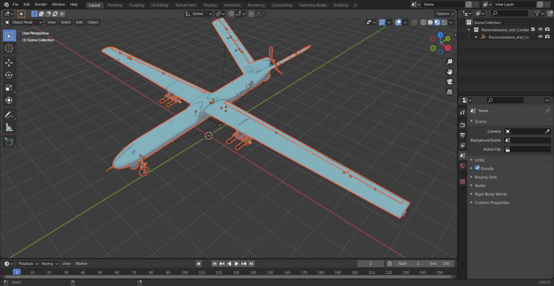
Task: Click the red X axis gizmo ball
Action: [x=448, y=48]
